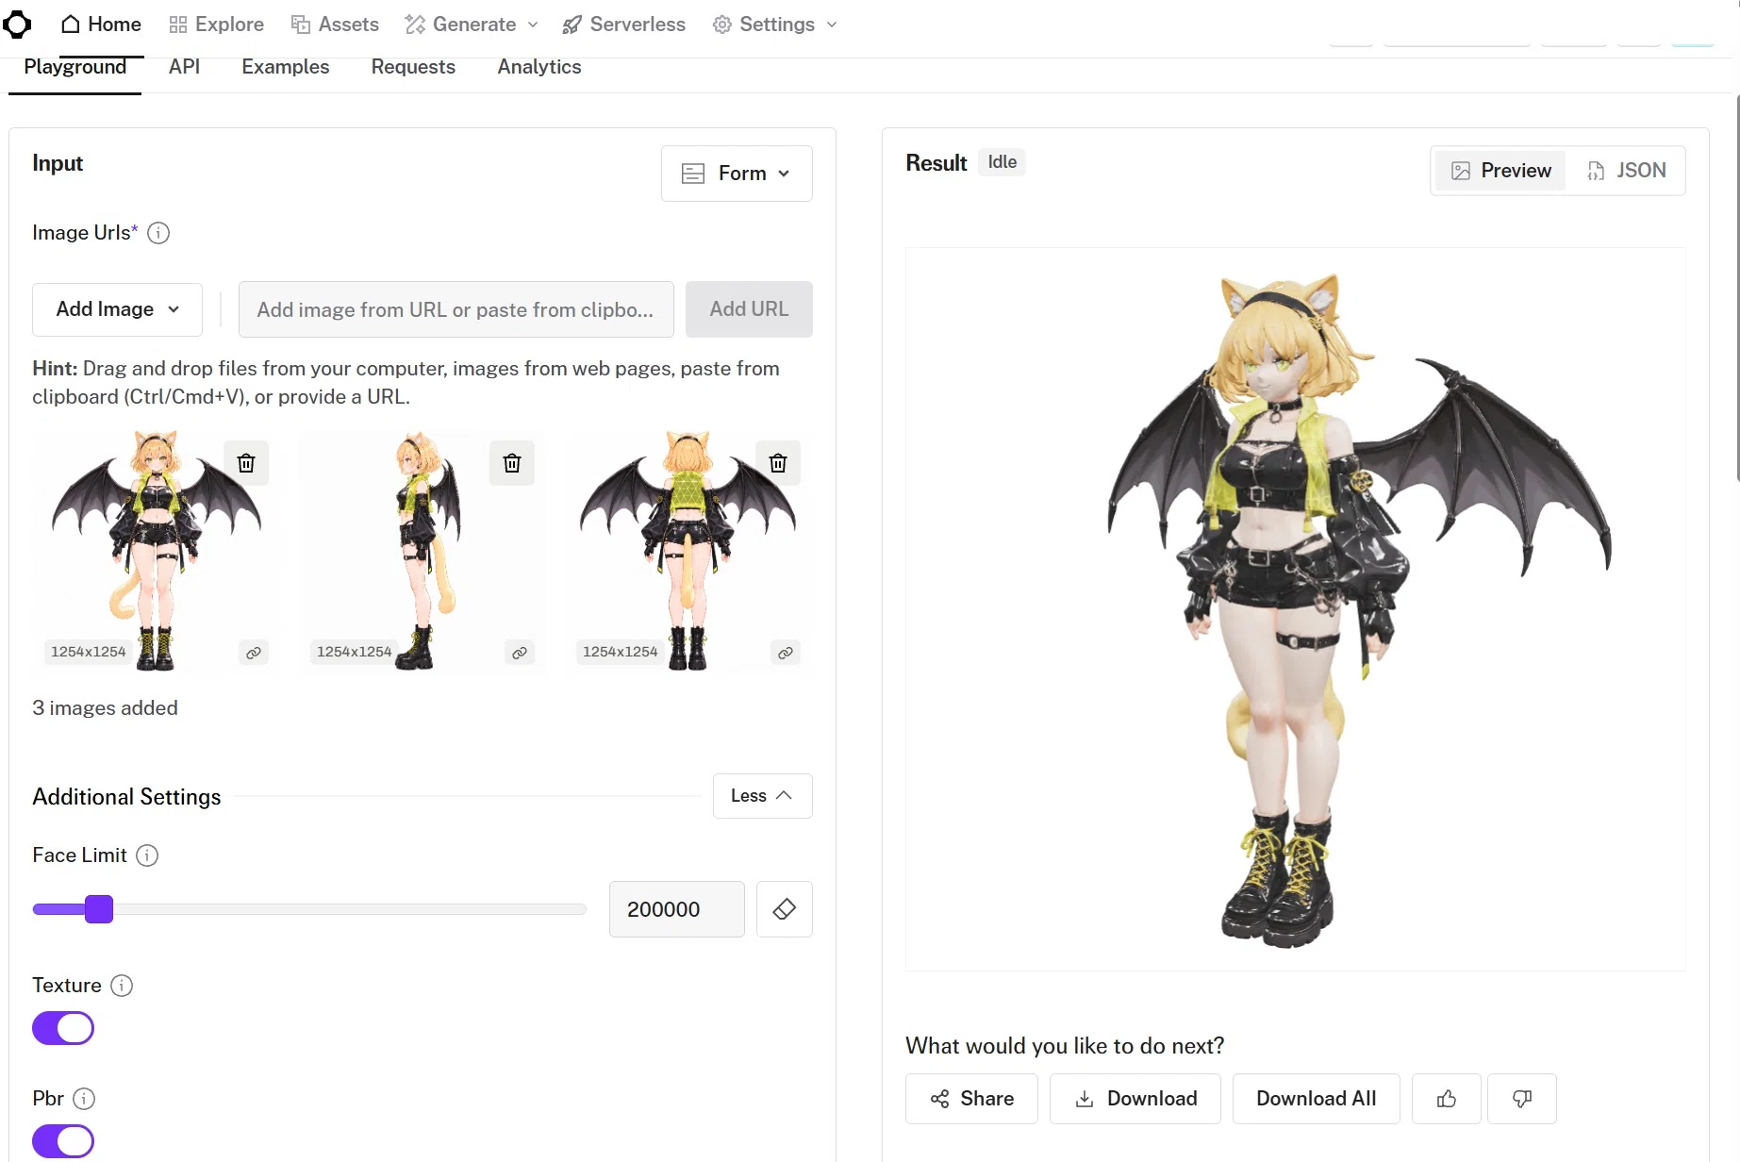Share the generated result

tap(971, 1099)
